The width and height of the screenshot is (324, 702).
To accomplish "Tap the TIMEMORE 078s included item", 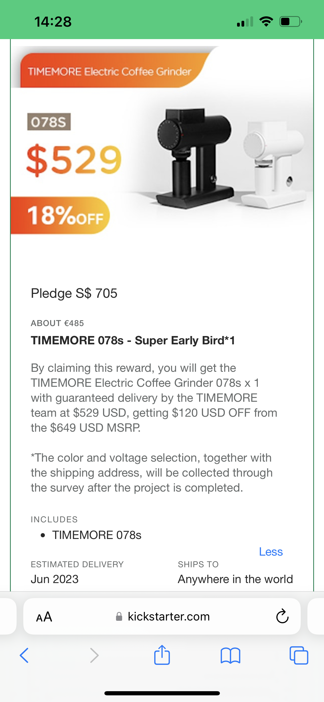I will (x=97, y=535).
